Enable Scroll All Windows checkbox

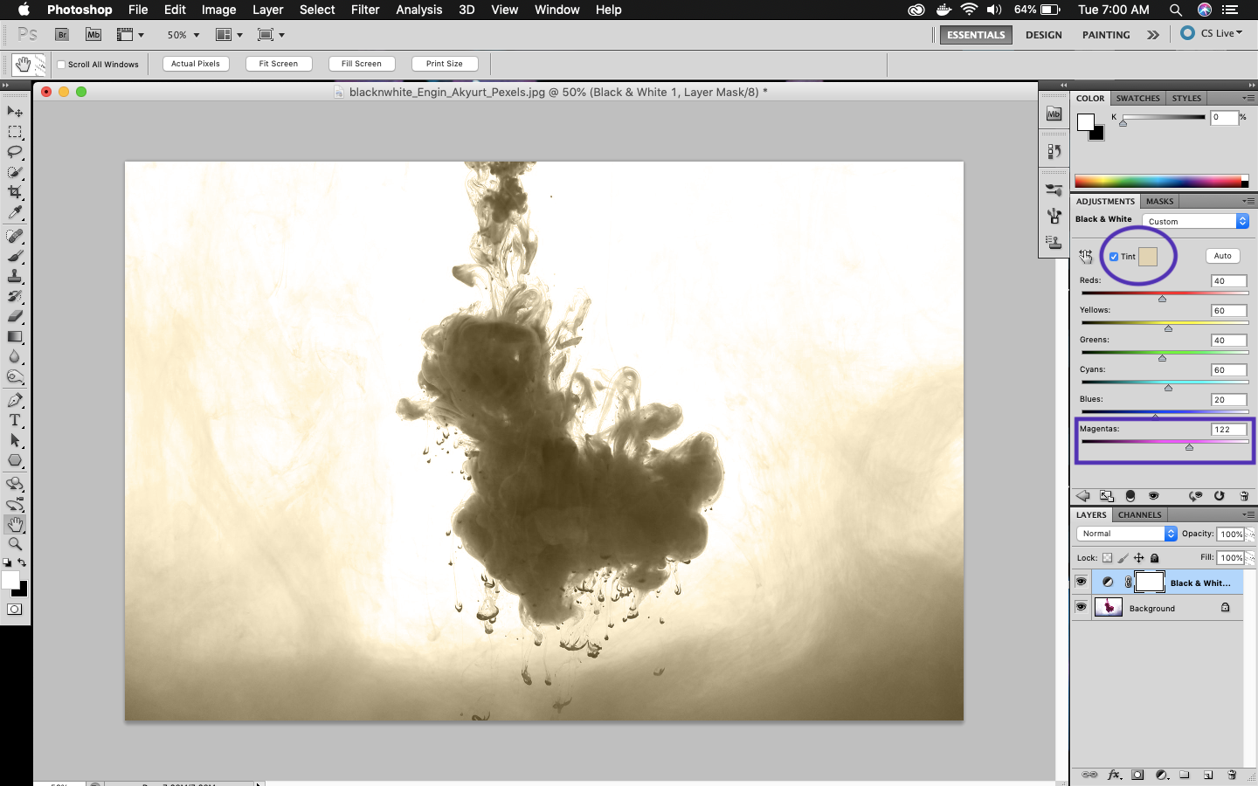pyautogui.click(x=61, y=64)
